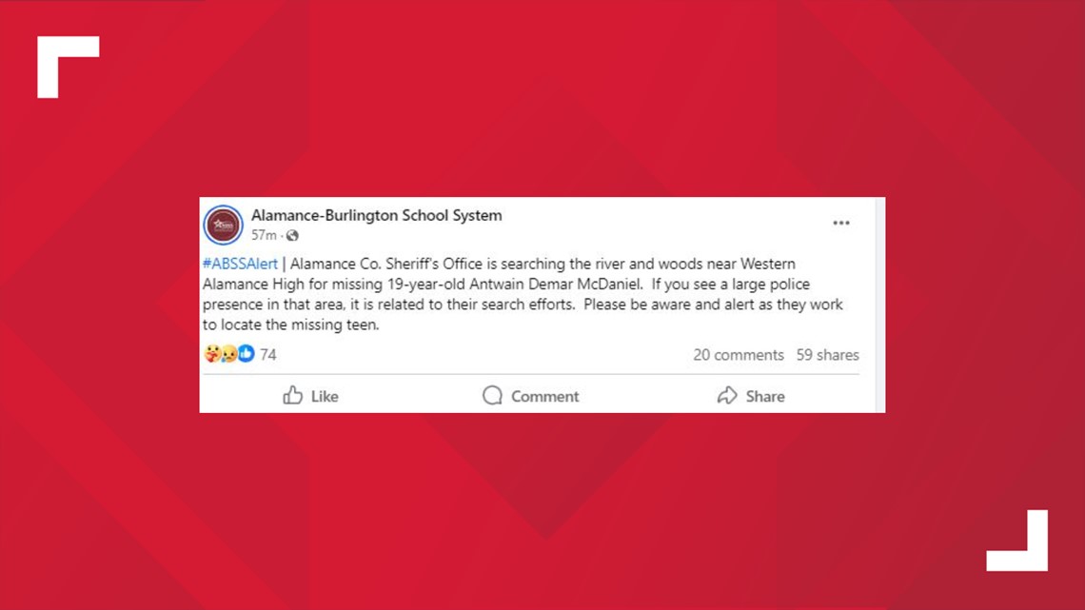Open the three-dot post options menu
Image resolution: width=1085 pixels, height=610 pixels.
point(840,223)
